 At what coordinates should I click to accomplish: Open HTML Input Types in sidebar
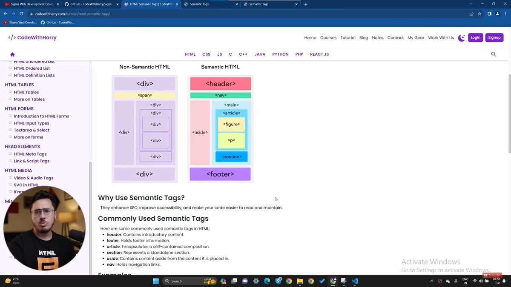[32, 123]
